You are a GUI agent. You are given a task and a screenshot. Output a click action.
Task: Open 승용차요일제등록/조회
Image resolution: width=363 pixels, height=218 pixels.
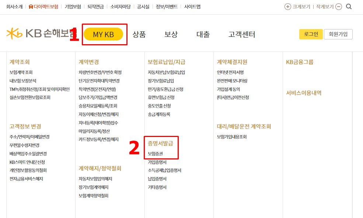98,106
